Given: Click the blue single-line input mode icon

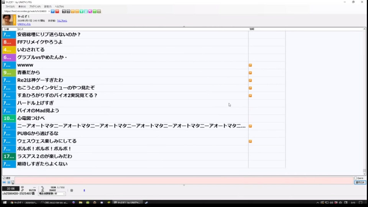Looking at the screenshot, I should click(4, 182).
